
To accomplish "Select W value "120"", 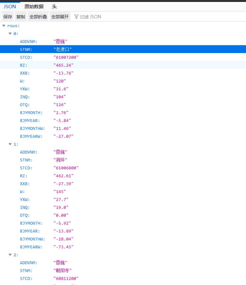I will coord(60,81).
